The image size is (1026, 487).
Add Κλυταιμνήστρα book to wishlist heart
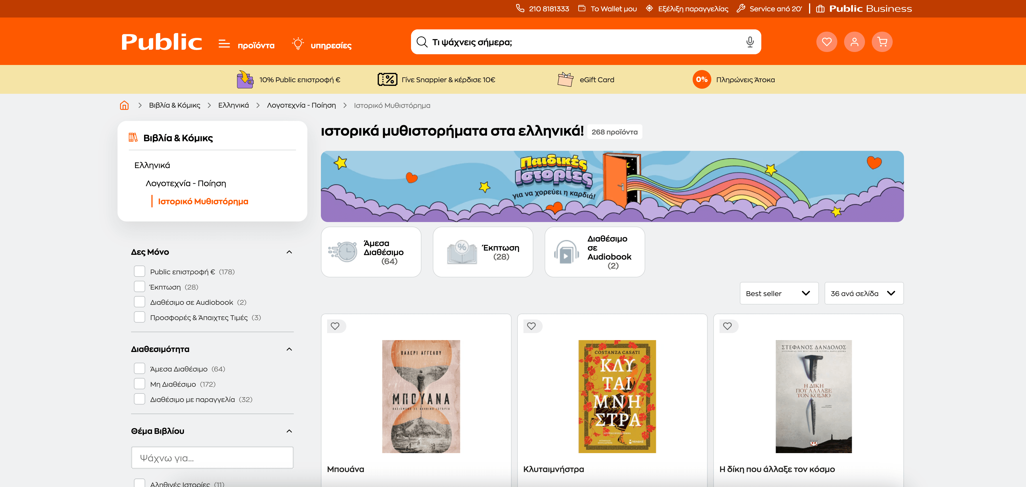point(531,326)
